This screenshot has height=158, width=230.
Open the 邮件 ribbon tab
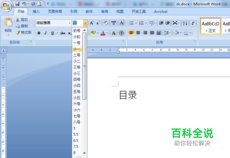coord(89,11)
